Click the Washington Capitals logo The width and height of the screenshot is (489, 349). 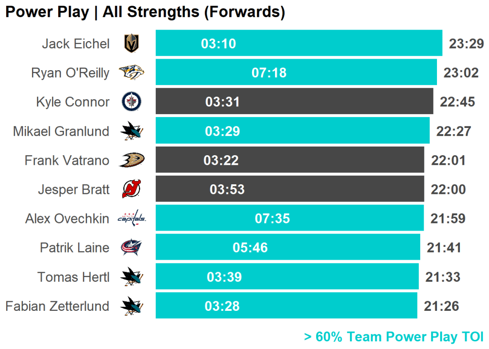coord(131,218)
